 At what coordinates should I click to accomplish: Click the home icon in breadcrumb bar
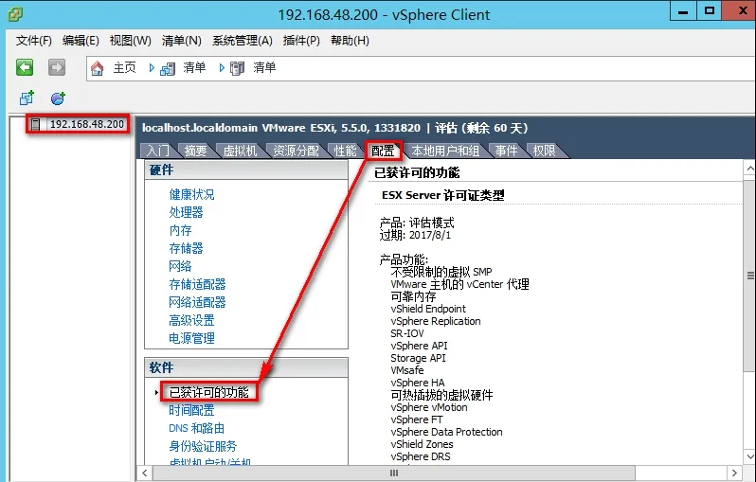point(97,68)
